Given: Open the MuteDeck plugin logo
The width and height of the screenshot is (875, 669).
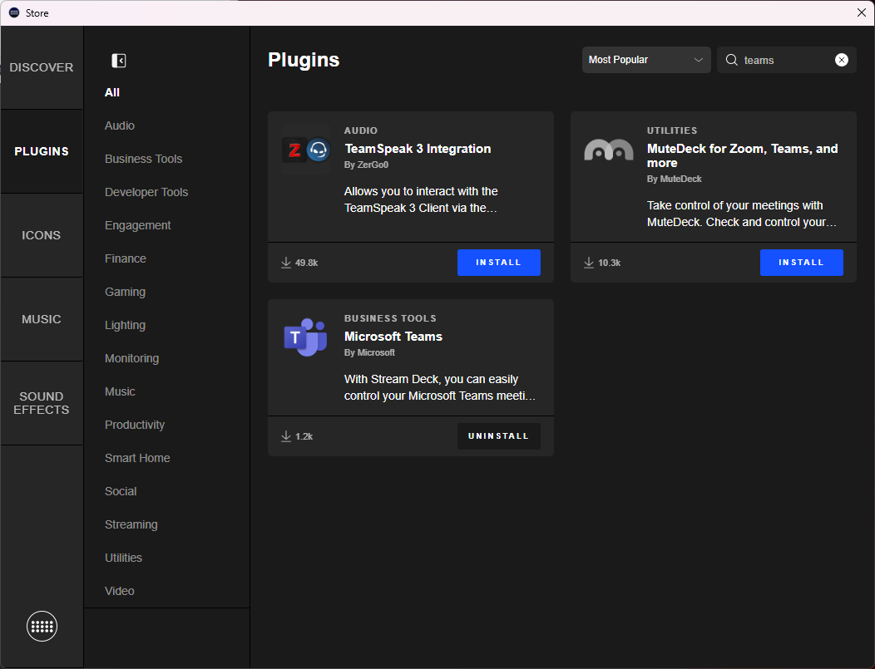Looking at the screenshot, I should click(609, 150).
